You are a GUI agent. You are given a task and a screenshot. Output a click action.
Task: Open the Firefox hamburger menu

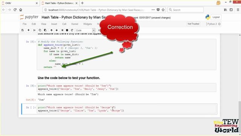pos(238,10)
